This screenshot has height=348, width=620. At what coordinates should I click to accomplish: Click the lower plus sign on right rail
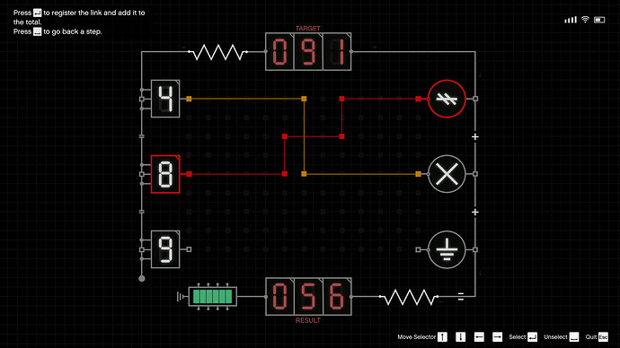[x=475, y=212]
